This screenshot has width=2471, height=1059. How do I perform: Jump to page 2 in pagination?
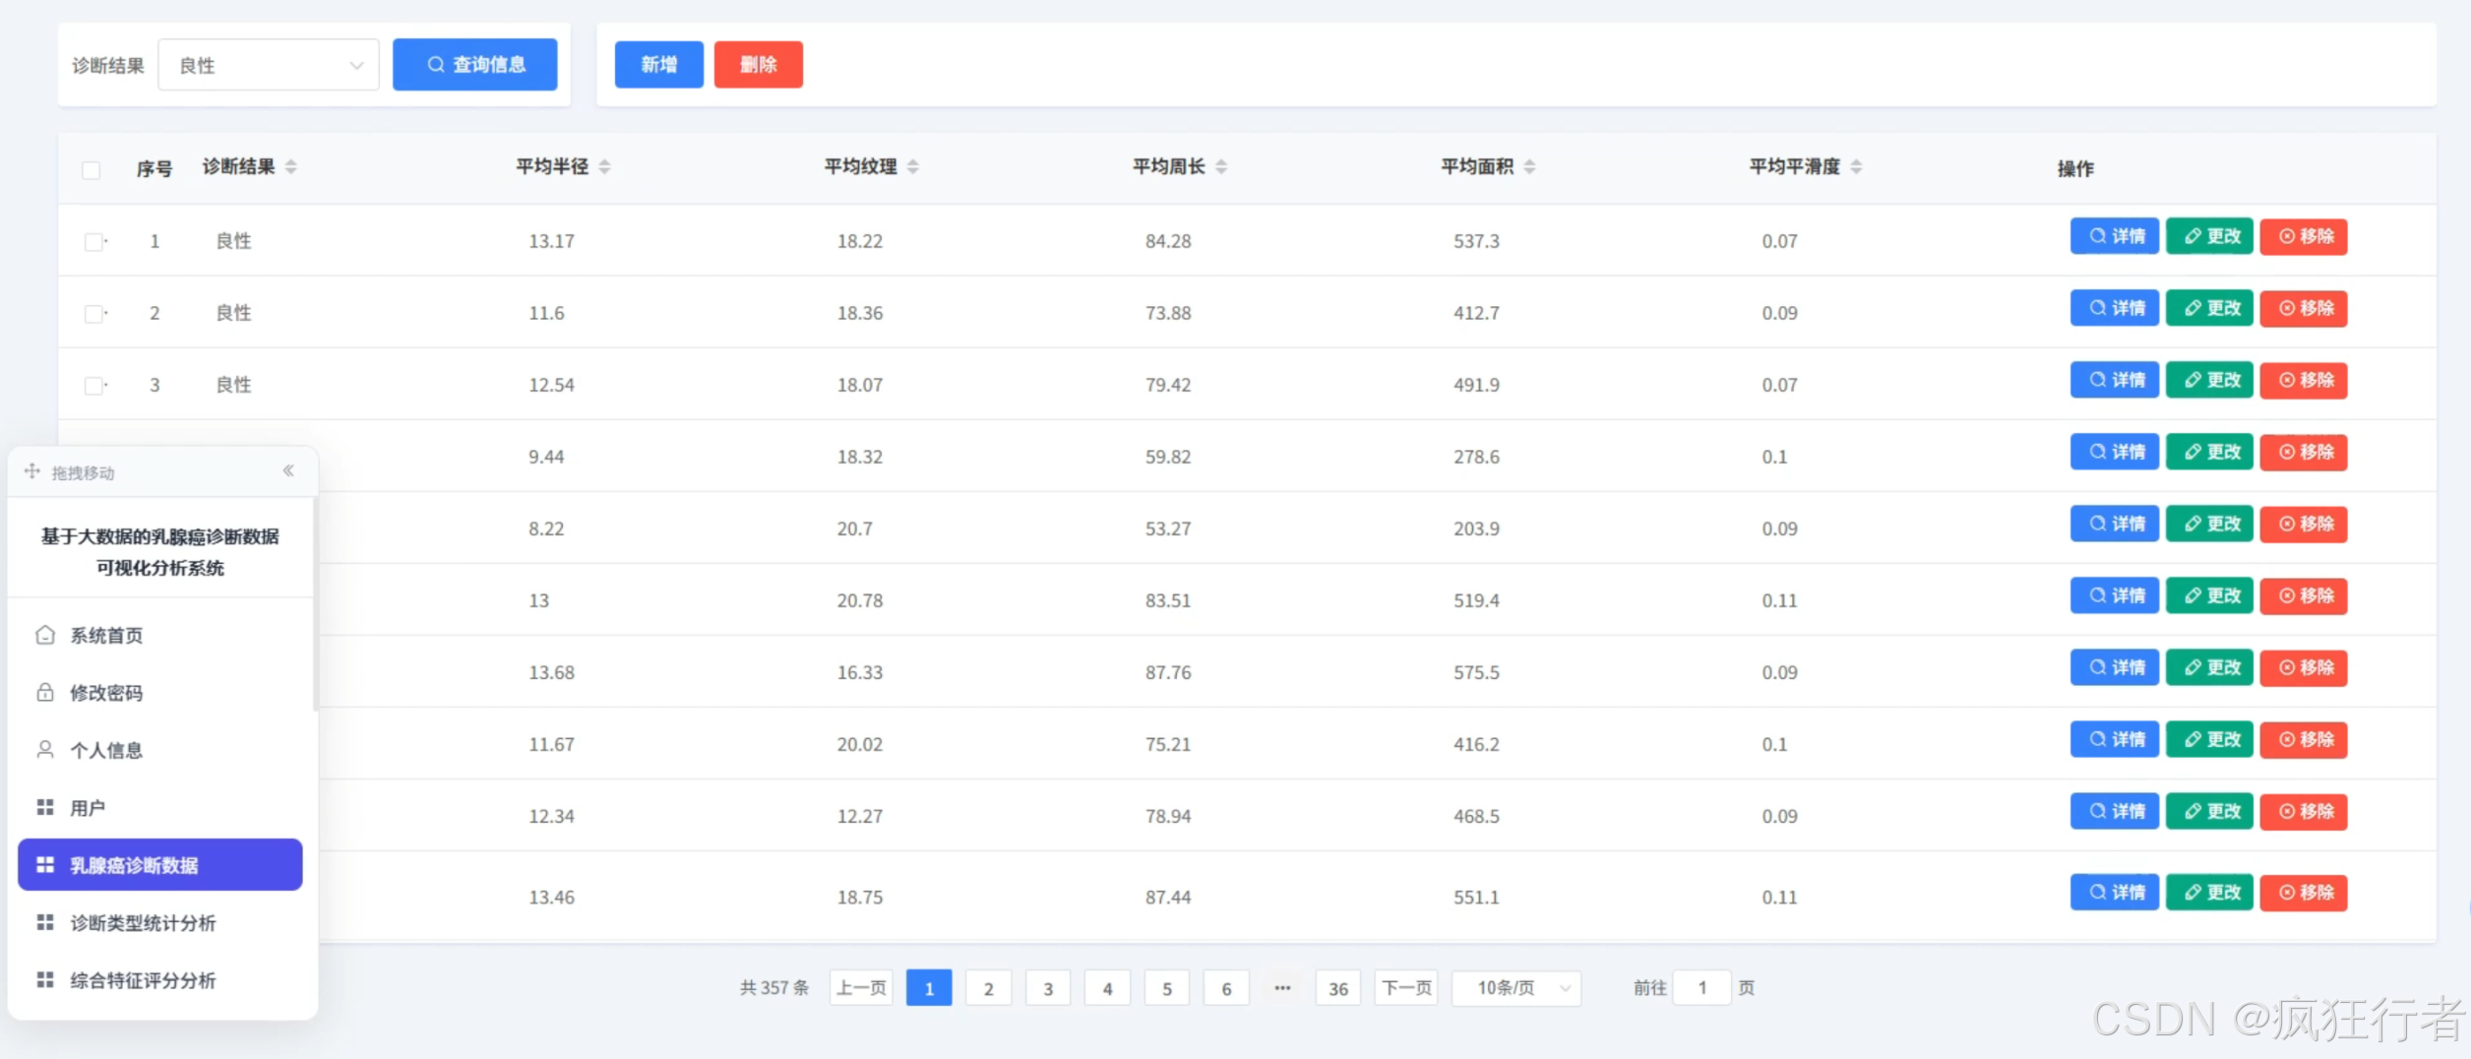[989, 988]
